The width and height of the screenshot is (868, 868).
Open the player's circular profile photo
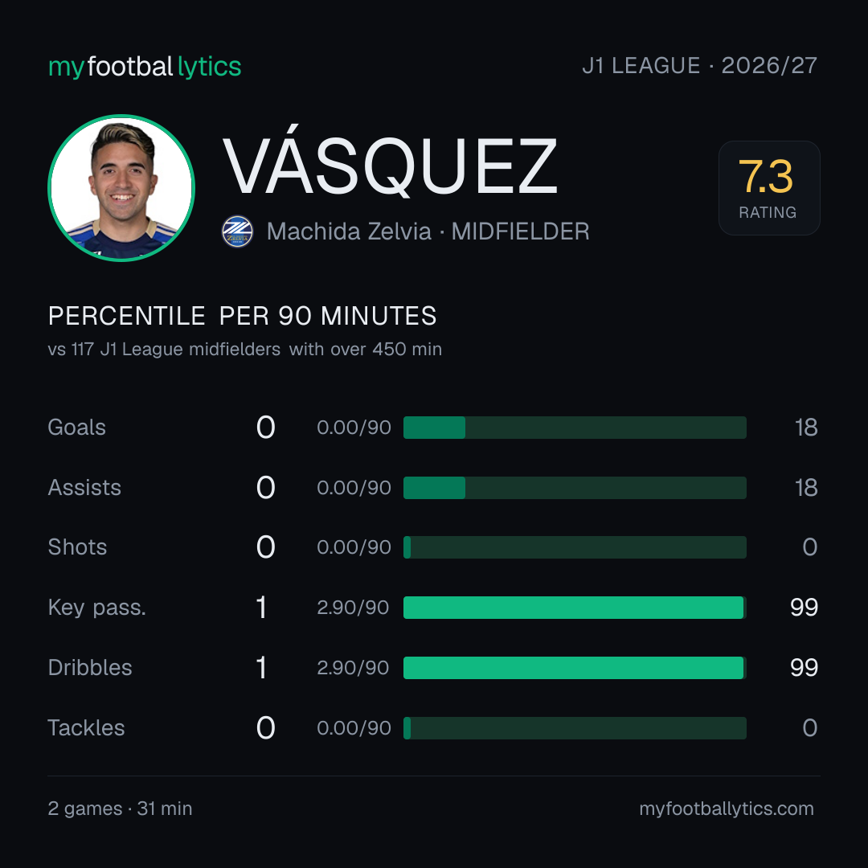[121, 187]
